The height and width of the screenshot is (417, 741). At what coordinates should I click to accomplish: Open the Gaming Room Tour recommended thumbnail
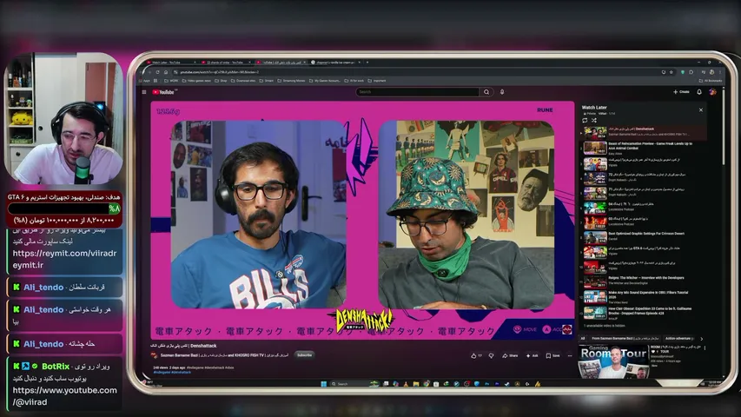[613, 361]
